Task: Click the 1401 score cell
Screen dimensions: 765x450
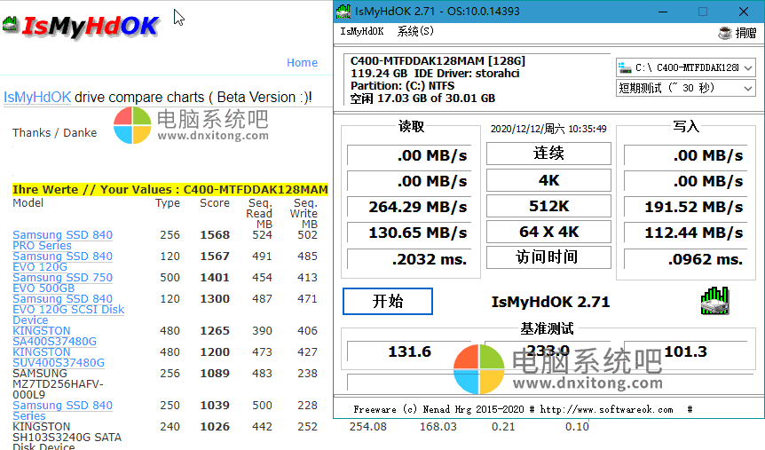Action: (x=215, y=277)
